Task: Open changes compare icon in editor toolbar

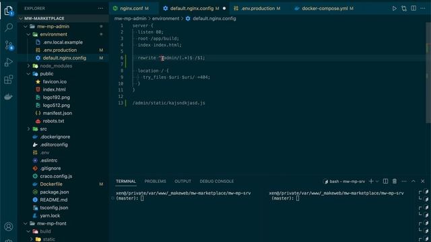Action: pyautogui.click(x=404, y=8)
